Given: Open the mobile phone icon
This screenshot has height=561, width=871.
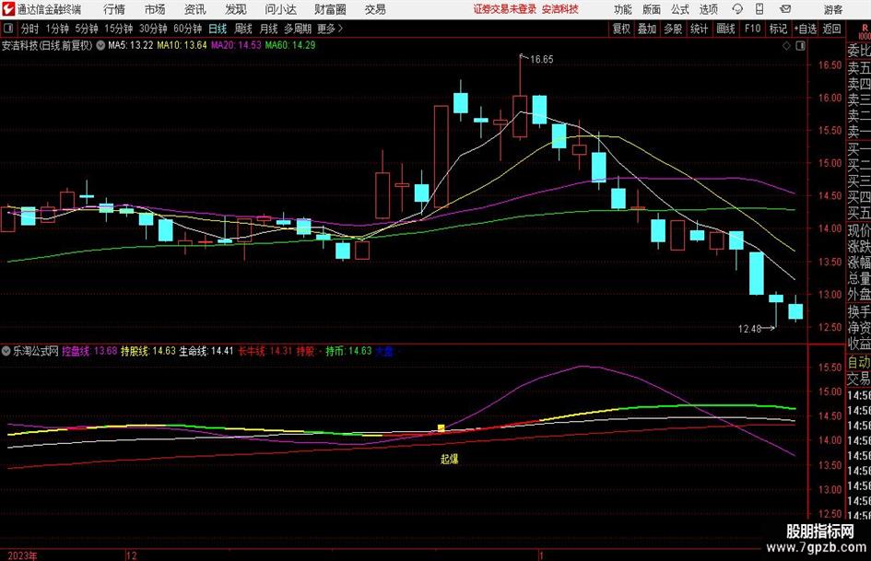Looking at the screenshot, I should click(759, 9).
